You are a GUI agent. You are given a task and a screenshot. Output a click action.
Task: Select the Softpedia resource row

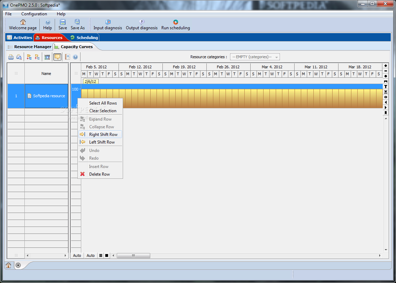(46, 96)
